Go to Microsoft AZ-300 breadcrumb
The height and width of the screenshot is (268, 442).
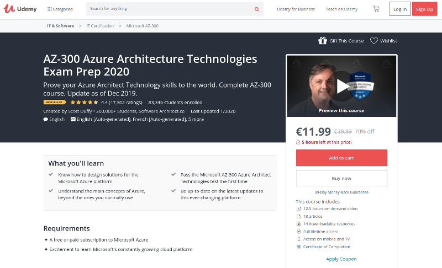pos(143,26)
